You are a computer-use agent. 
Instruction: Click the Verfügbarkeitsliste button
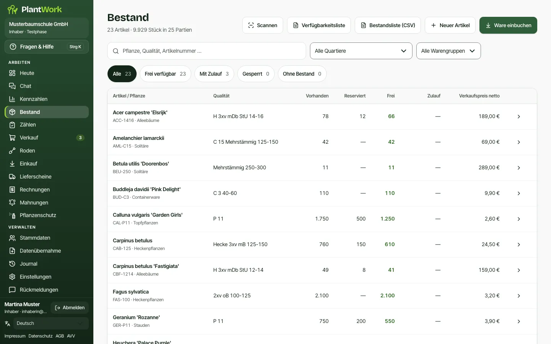tap(319, 25)
